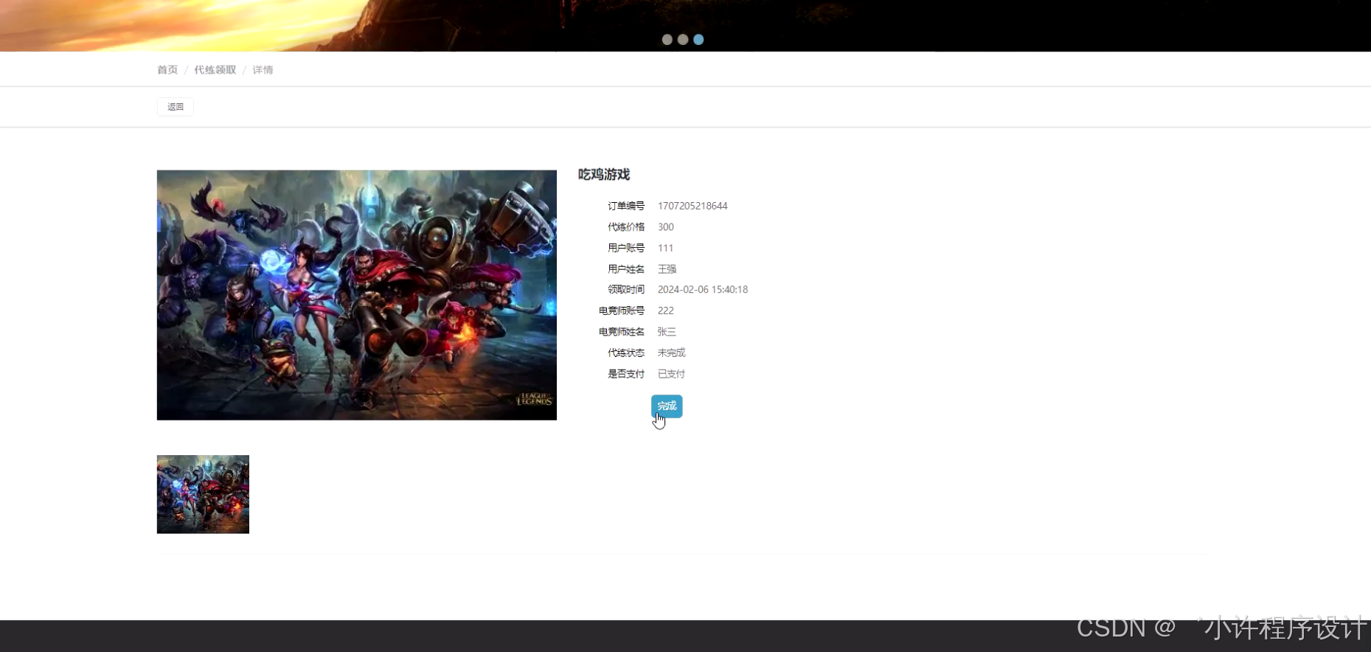Screen dimensions: 1371x652
Task: Click the 详情 breadcrumb item
Action: click(263, 70)
